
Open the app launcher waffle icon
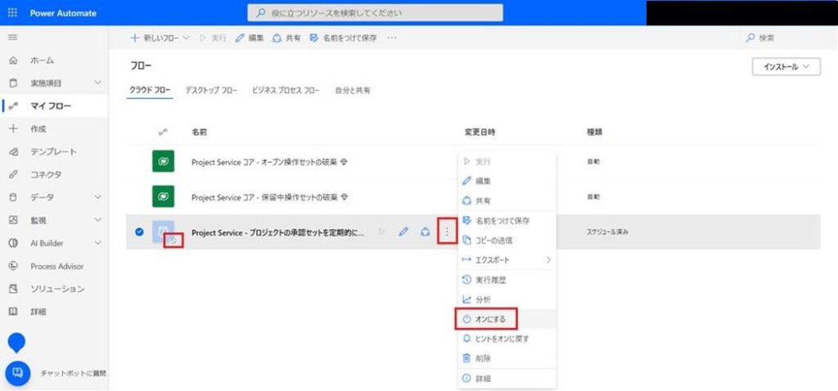point(13,12)
